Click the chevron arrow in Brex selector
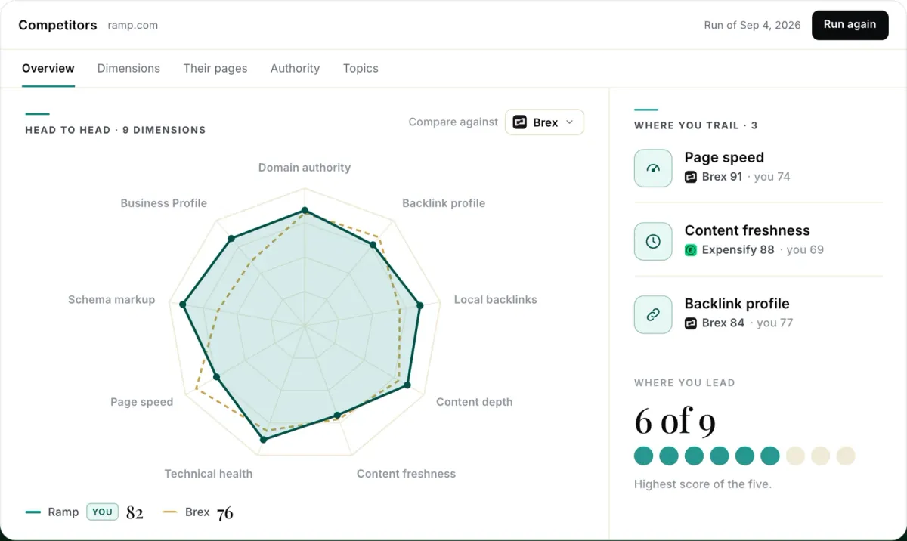The image size is (907, 541). pos(570,122)
